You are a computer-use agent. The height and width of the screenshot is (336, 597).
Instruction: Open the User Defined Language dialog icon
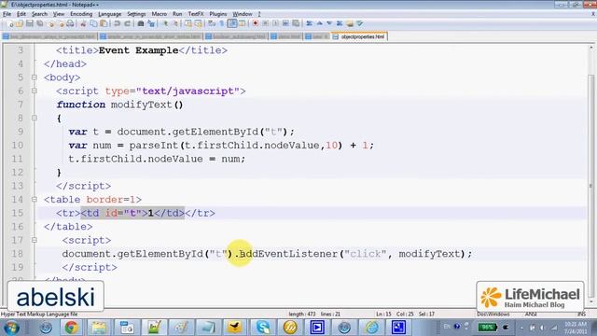242,23
